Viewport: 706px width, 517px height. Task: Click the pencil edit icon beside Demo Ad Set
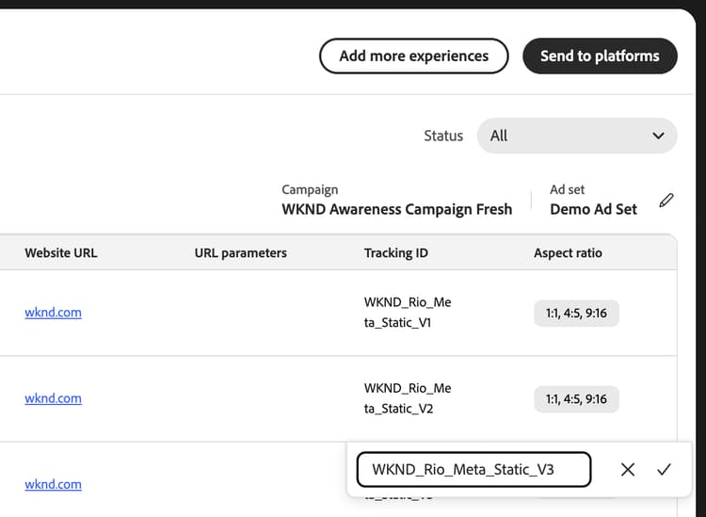pos(666,201)
